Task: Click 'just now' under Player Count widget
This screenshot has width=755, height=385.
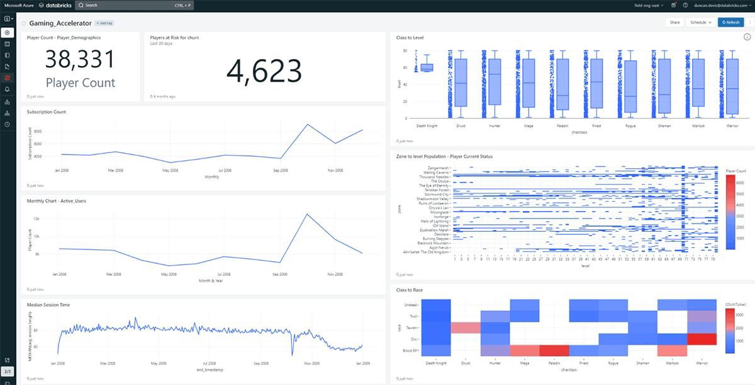Action: click(36, 97)
